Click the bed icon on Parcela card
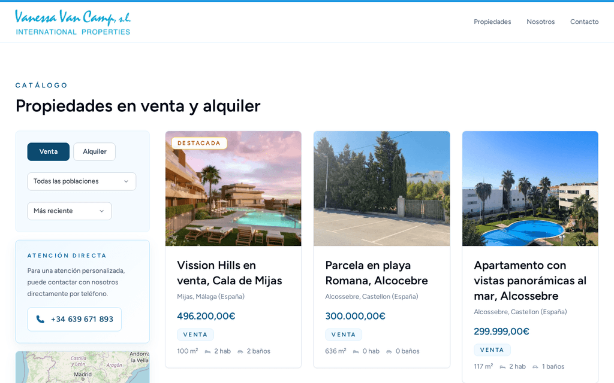 point(356,352)
